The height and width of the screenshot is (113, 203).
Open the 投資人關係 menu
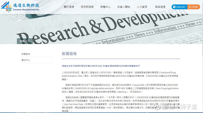pyautogui.click(x=124, y=7)
